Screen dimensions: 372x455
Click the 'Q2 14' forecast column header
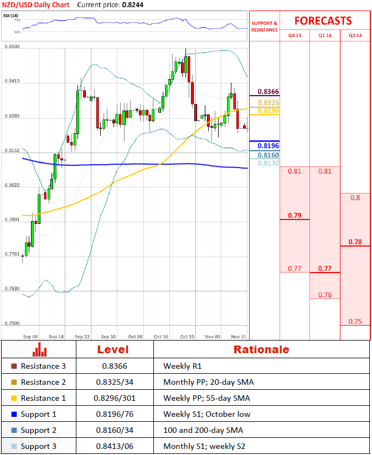coord(355,35)
